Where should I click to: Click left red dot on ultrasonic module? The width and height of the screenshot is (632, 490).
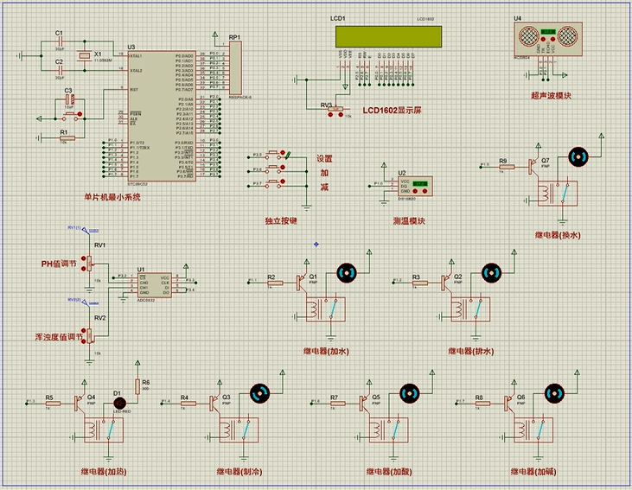pos(543,39)
